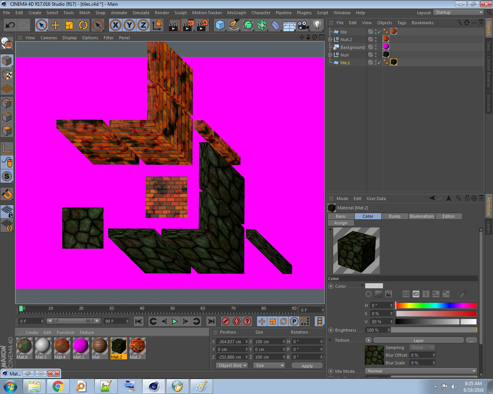Activate the Move tool
This screenshot has height=394, width=493.
tap(55, 26)
